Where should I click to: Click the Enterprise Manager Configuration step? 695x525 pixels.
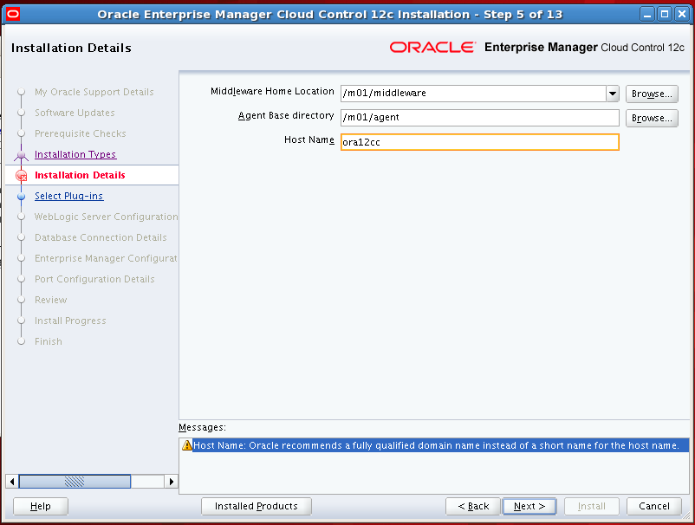pyautogui.click(x=106, y=258)
